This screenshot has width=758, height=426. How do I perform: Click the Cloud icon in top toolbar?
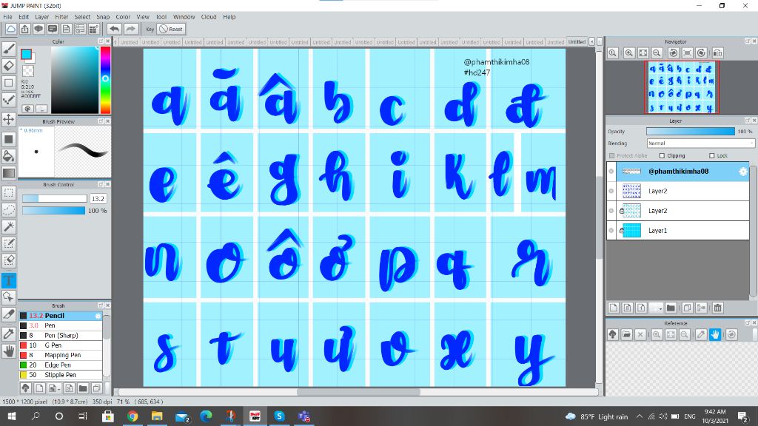(10, 29)
